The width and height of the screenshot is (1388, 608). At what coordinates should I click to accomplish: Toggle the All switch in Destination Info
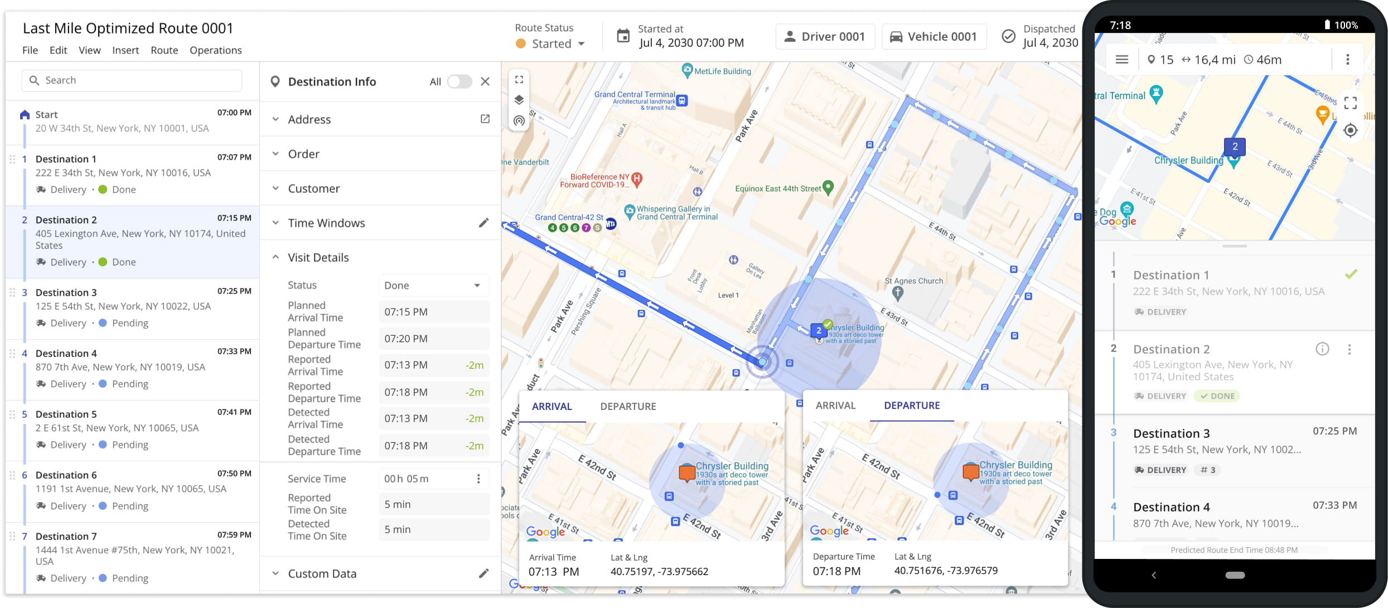pyautogui.click(x=459, y=81)
